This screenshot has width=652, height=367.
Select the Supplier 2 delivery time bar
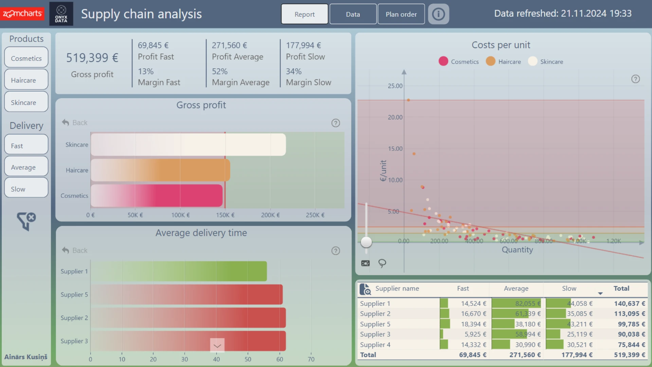188,318
